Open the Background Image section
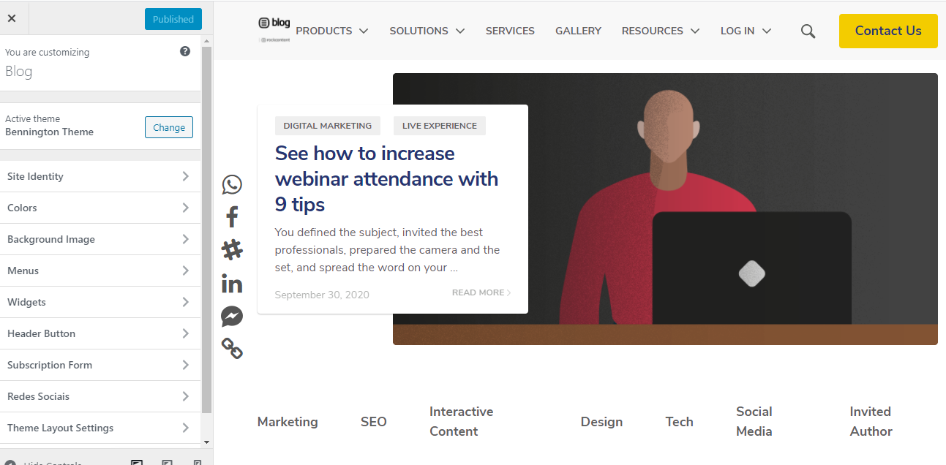Screen dimensions: 946x465 100,239
